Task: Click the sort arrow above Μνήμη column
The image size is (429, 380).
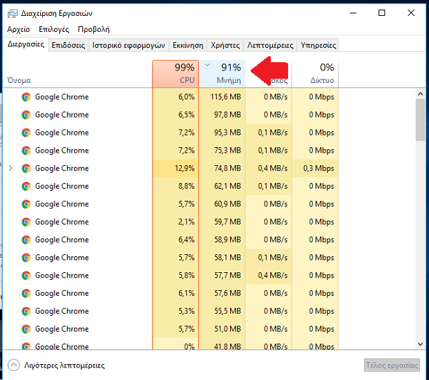Action: coord(207,65)
